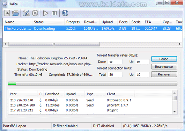The height and width of the screenshot is (131, 185).
Task: Click the Upload header in peers list
Action: (74, 94)
